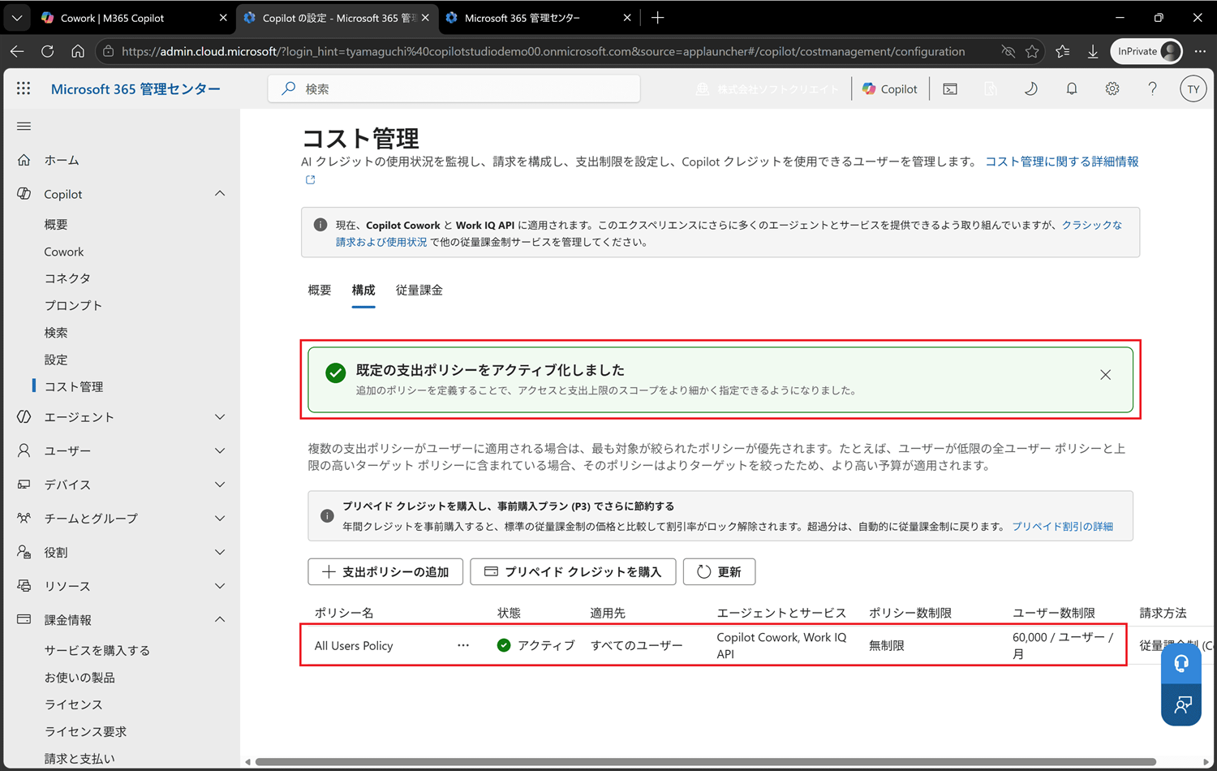The height and width of the screenshot is (771, 1217).
Task: Reload the page with browser refresh
Action: (x=47, y=51)
